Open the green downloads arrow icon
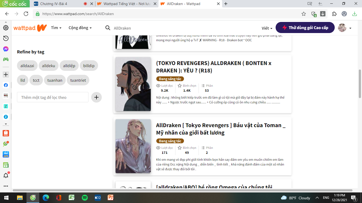362x203 pixels. pyautogui.click(x=355, y=14)
